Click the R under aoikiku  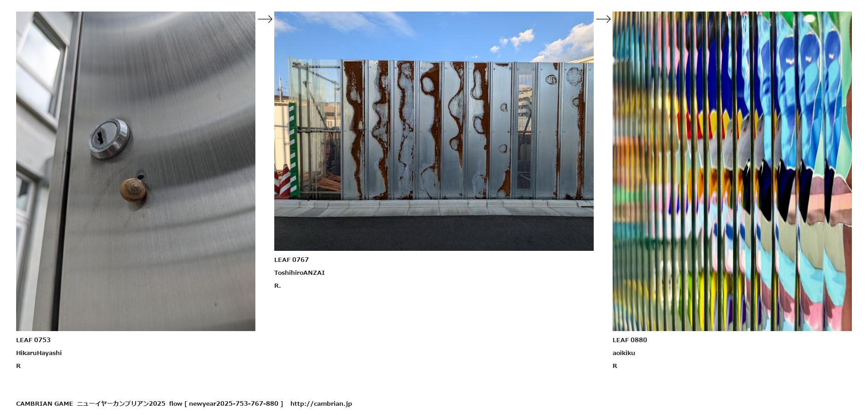[x=615, y=366]
